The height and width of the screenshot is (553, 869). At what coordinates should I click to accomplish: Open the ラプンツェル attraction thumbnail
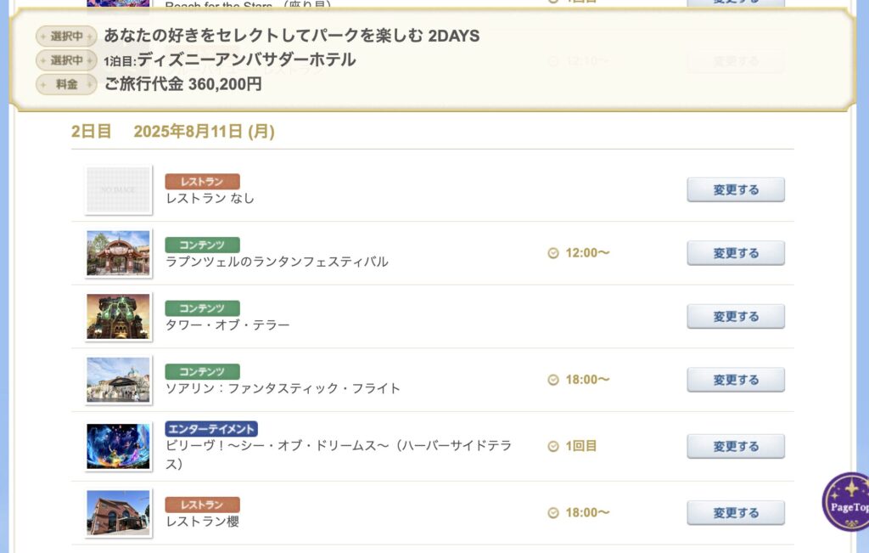coord(118,253)
